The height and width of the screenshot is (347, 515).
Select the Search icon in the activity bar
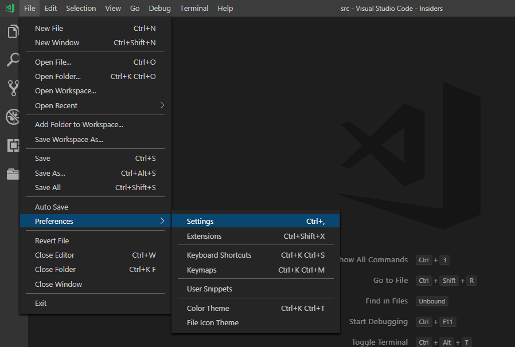coord(13,60)
